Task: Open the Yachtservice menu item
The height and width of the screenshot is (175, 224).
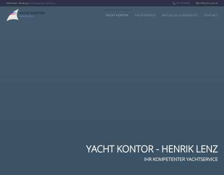Action: (x=145, y=15)
